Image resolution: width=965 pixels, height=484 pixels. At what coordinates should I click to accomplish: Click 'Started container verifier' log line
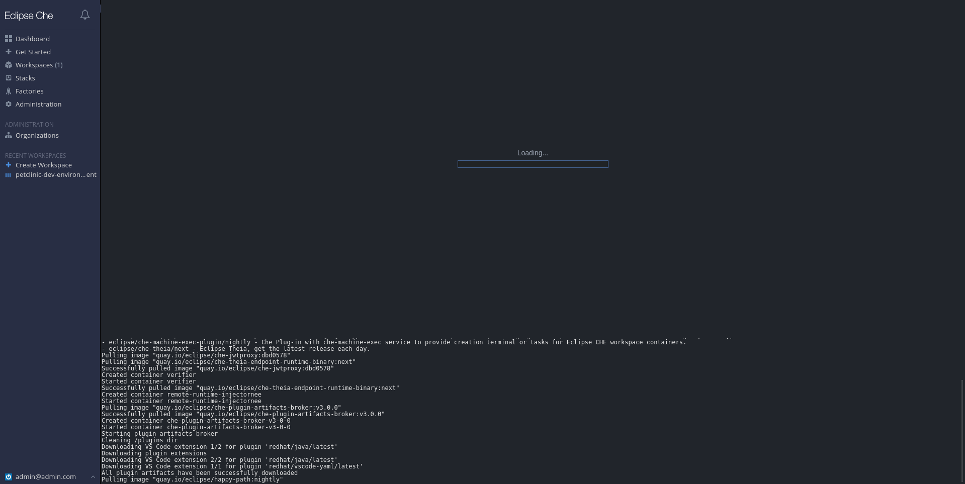tap(149, 381)
